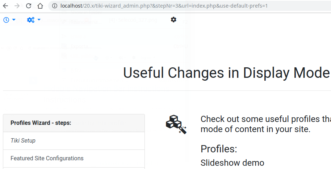
Task: Click the black gear settings icon
Action: pos(173,20)
